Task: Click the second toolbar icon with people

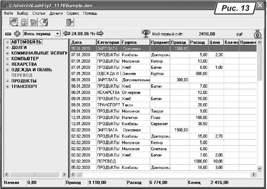Action: 24,22
